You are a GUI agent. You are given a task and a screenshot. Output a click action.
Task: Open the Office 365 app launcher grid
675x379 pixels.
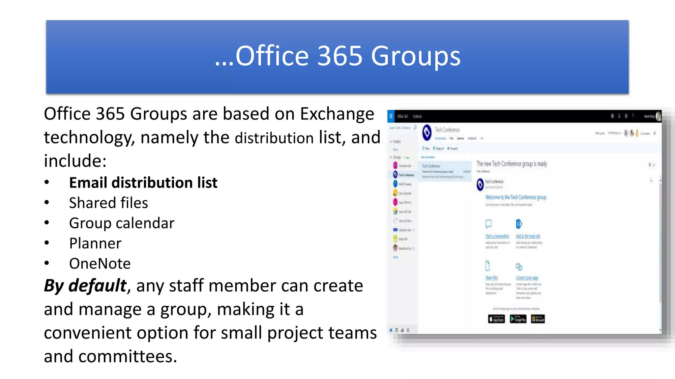pos(391,116)
